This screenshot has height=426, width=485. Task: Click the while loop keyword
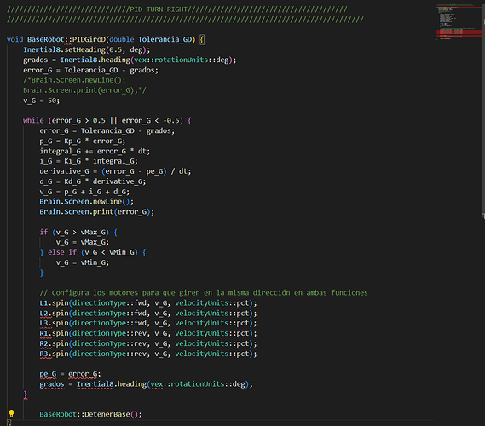point(33,121)
